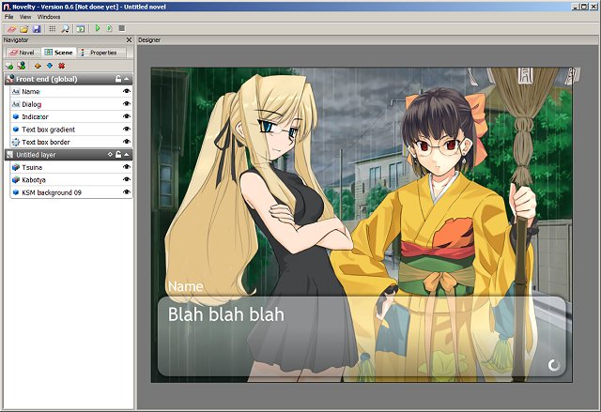Toggle the lock on Front end (global) layer
The height and width of the screenshot is (412, 601).
click(x=118, y=79)
